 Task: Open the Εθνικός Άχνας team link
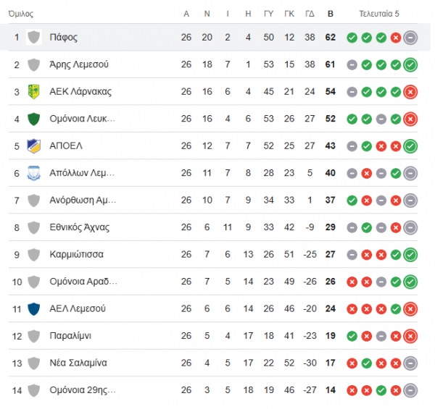(79, 227)
